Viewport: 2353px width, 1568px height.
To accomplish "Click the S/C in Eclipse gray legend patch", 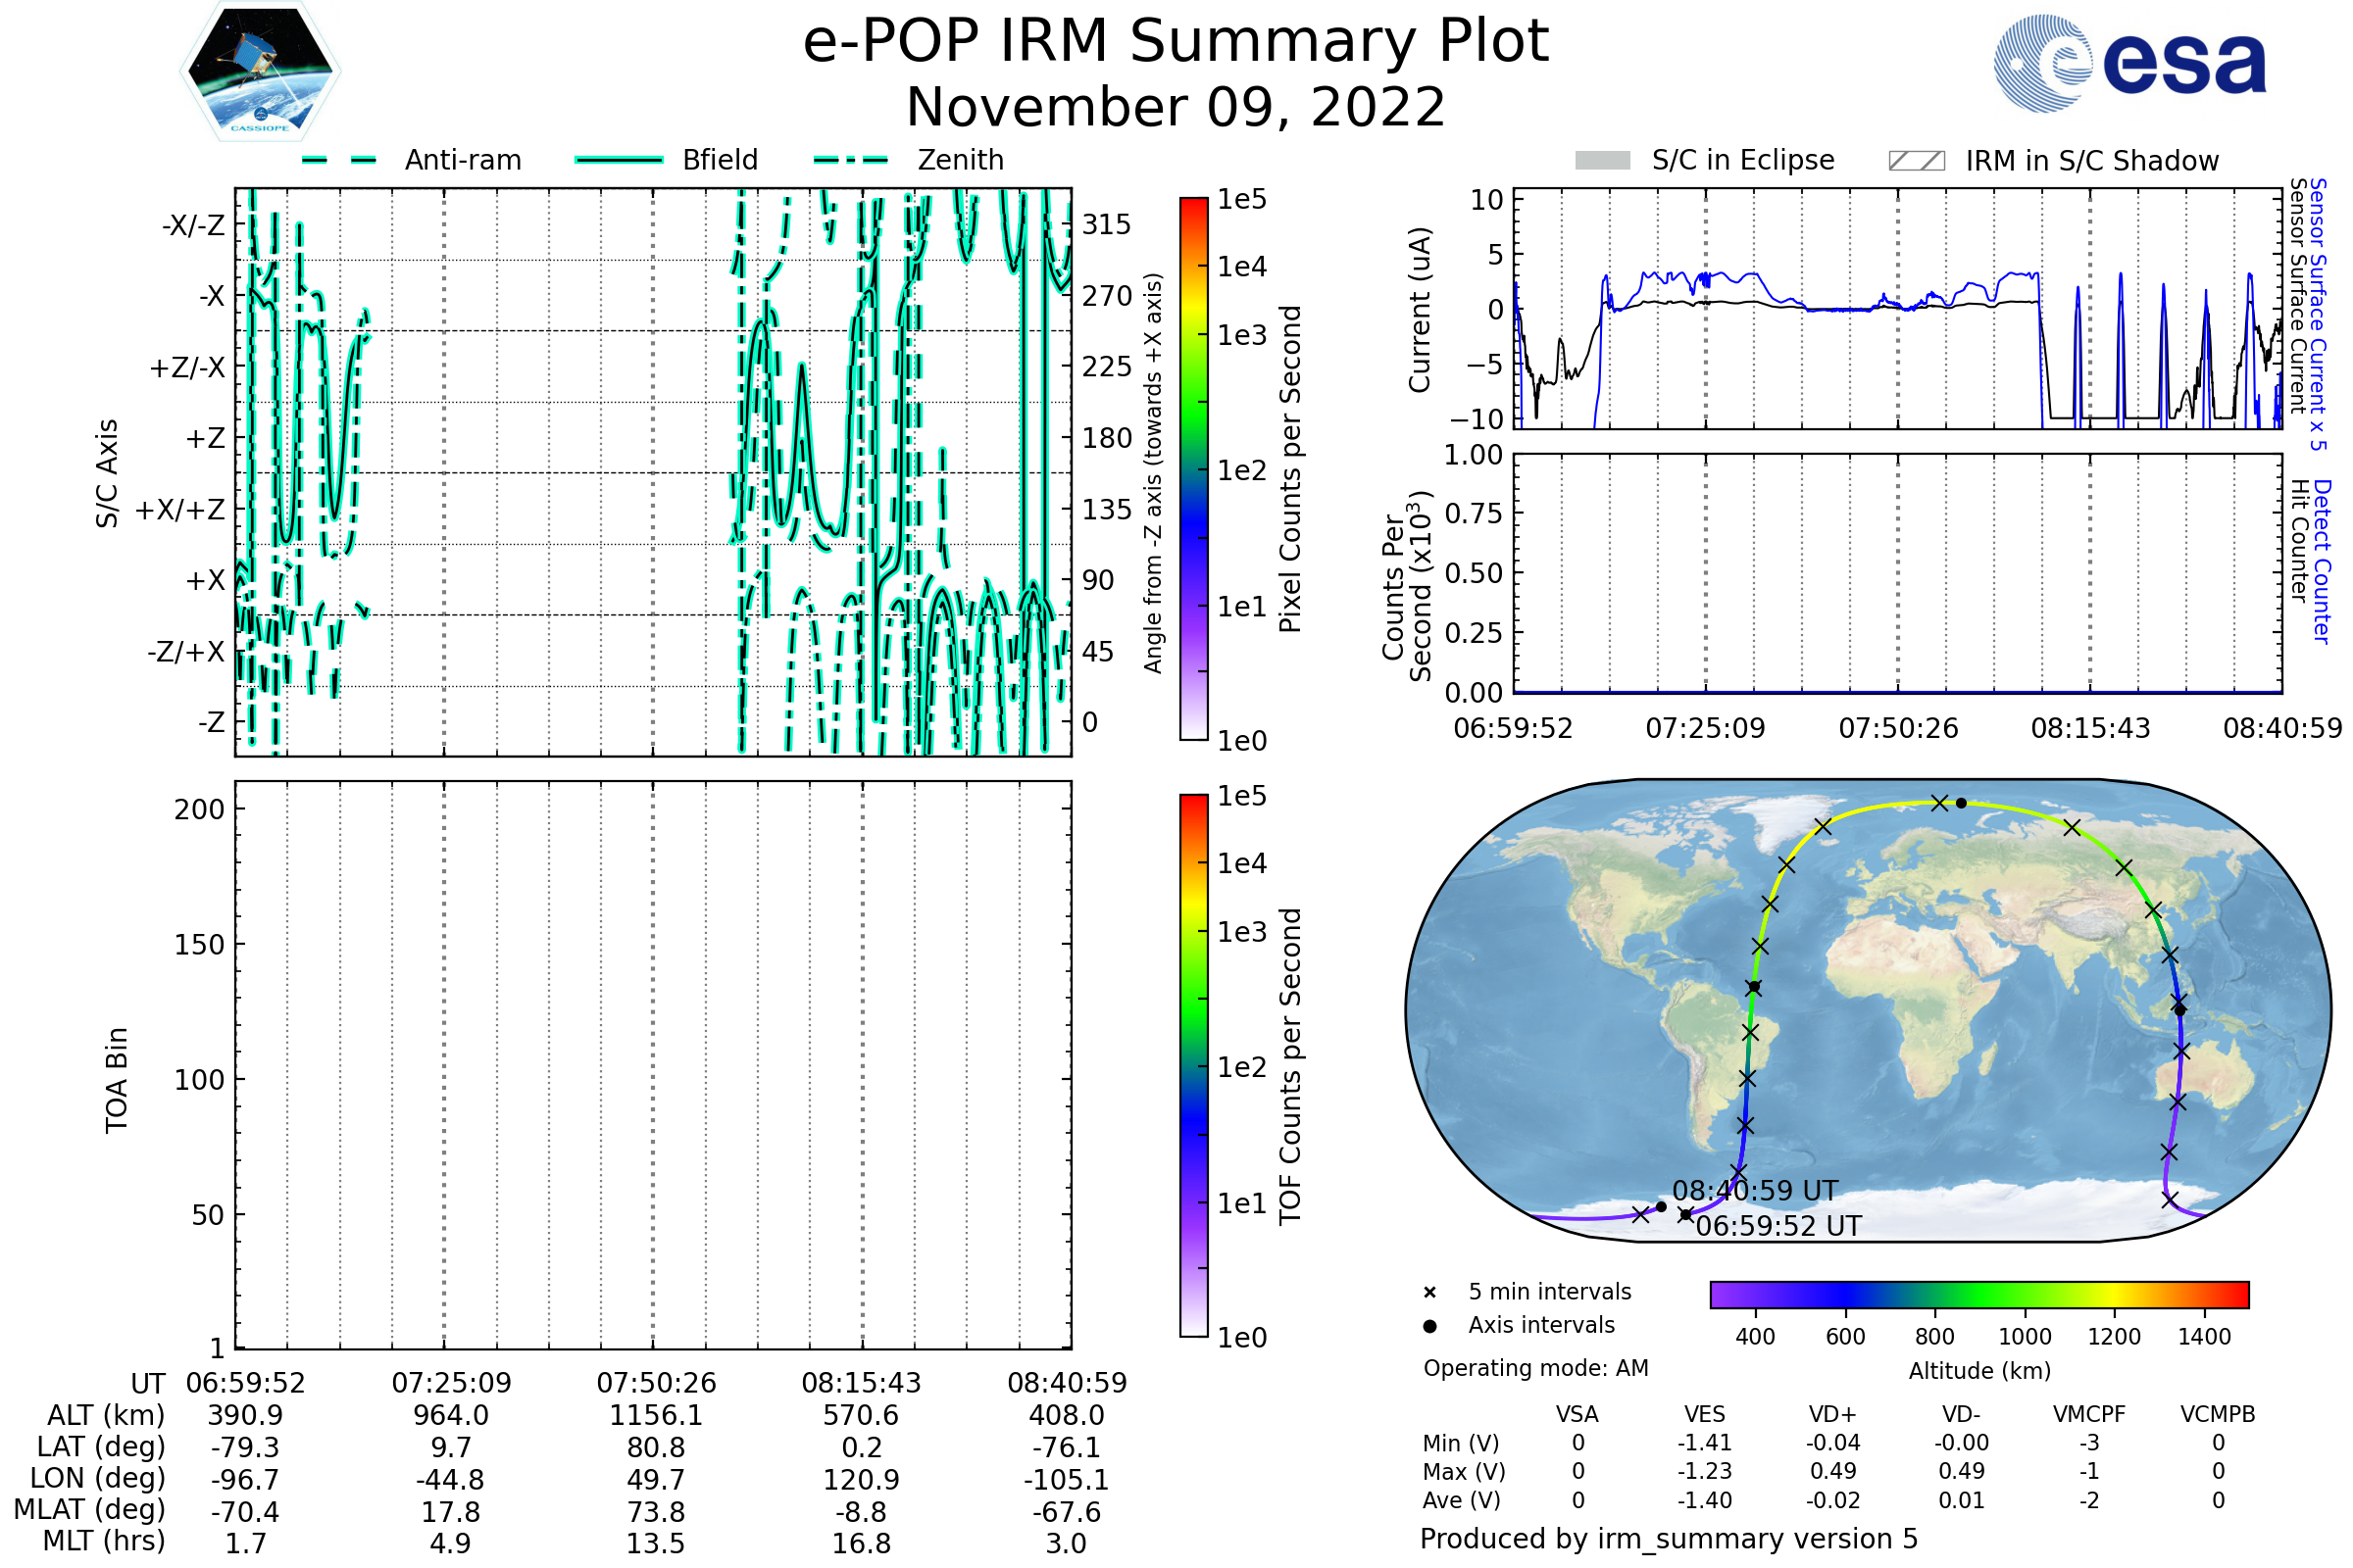I will pos(1602,161).
